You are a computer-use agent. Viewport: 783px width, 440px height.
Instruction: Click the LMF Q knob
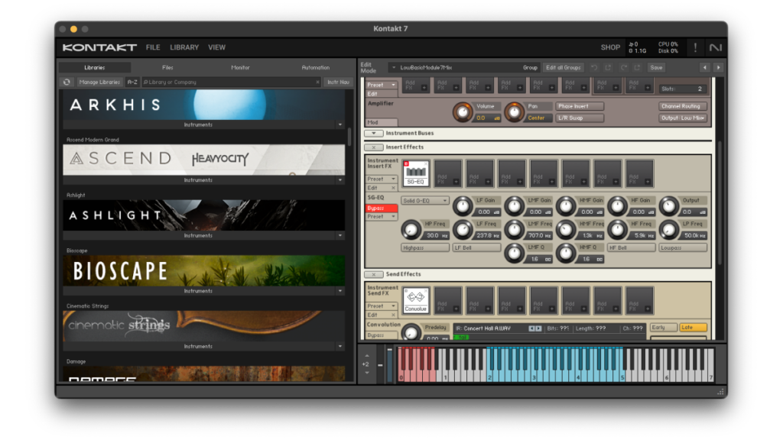514,253
